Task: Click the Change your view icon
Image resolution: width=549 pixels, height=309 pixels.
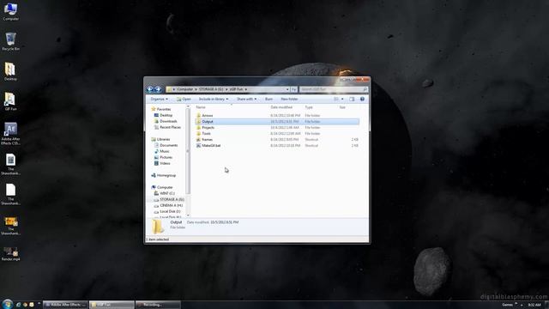Action: click(336, 100)
